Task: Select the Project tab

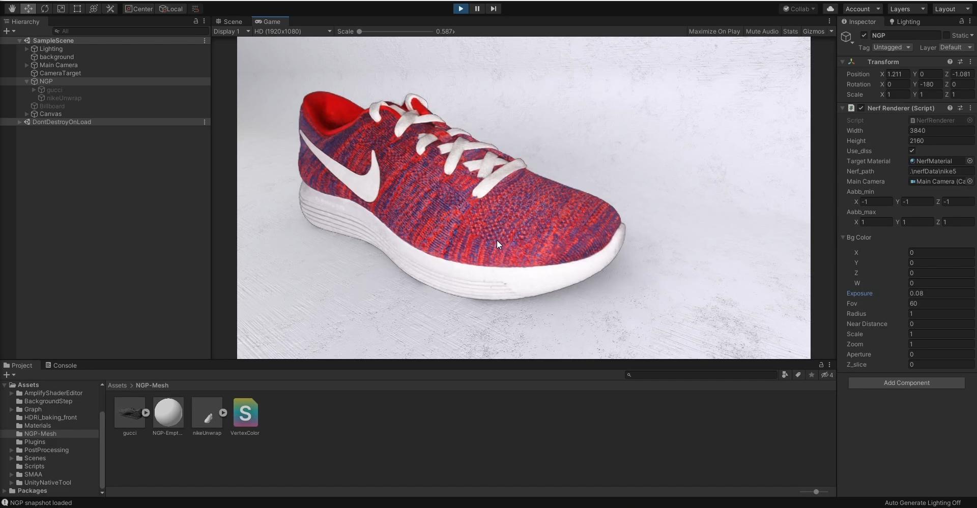Action: [x=18, y=365]
